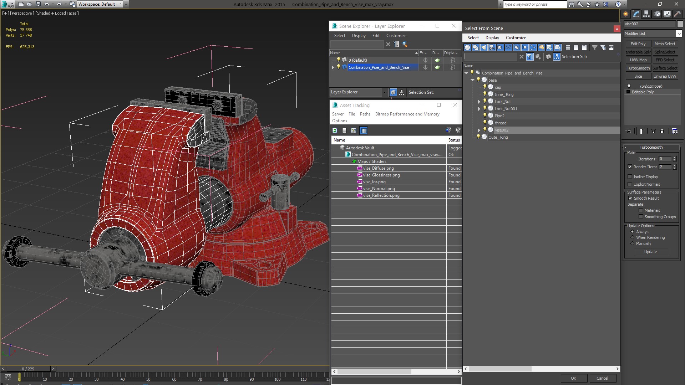Enable Render Iters checkbox in TurboSmooth
This screenshot has width=685, height=385.
point(629,167)
